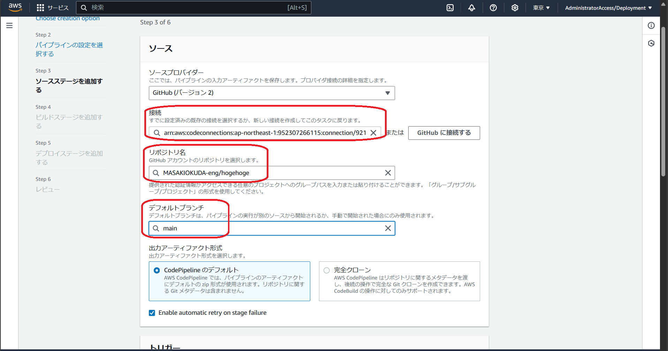Image resolution: width=668 pixels, height=351 pixels.
Task: Open the settings gear icon
Action: tap(515, 8)
